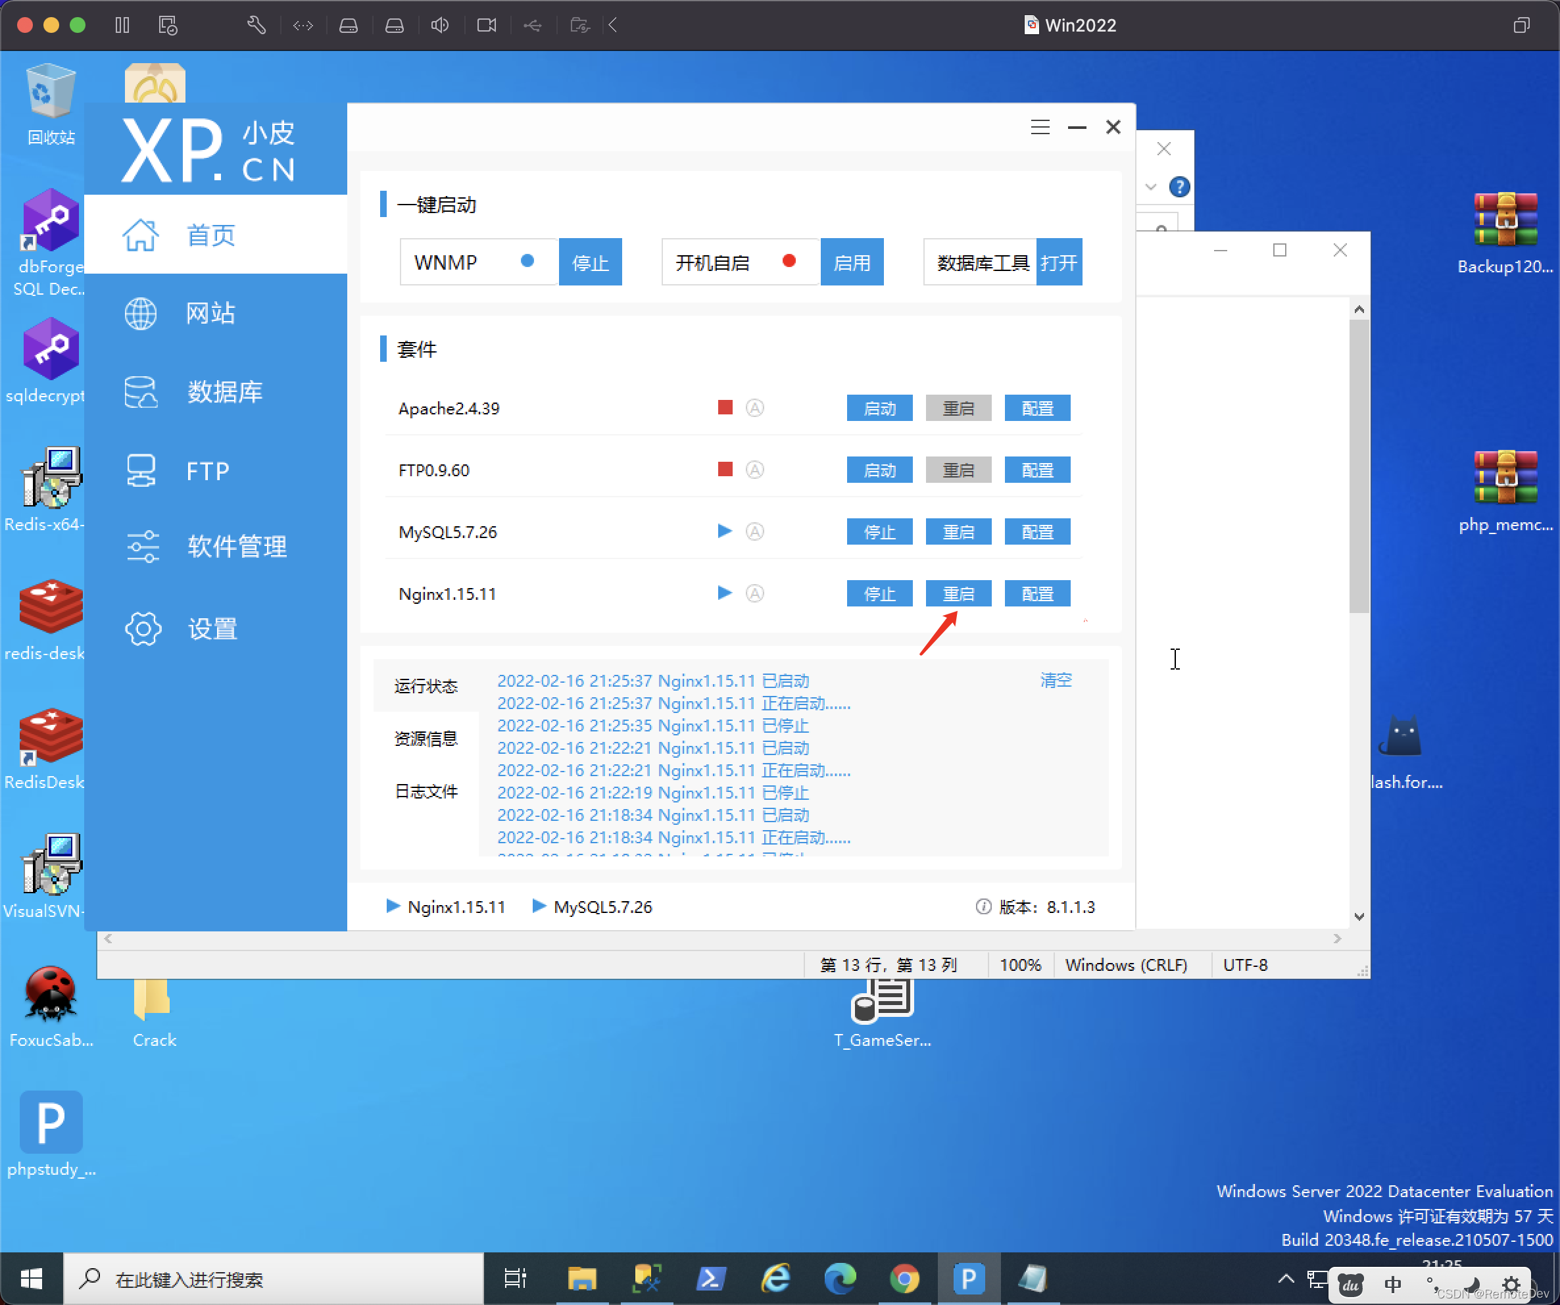This screenshot has height=1305, width=1560.
Task: Open Windows Start menu
Action: click(x=30, y=1279)
